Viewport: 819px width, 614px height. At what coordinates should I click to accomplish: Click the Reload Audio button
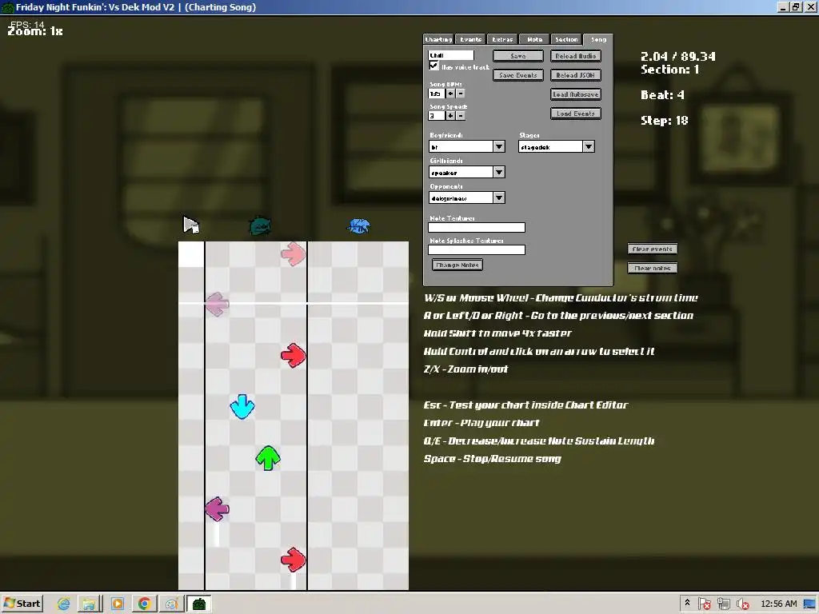(576, 56)
